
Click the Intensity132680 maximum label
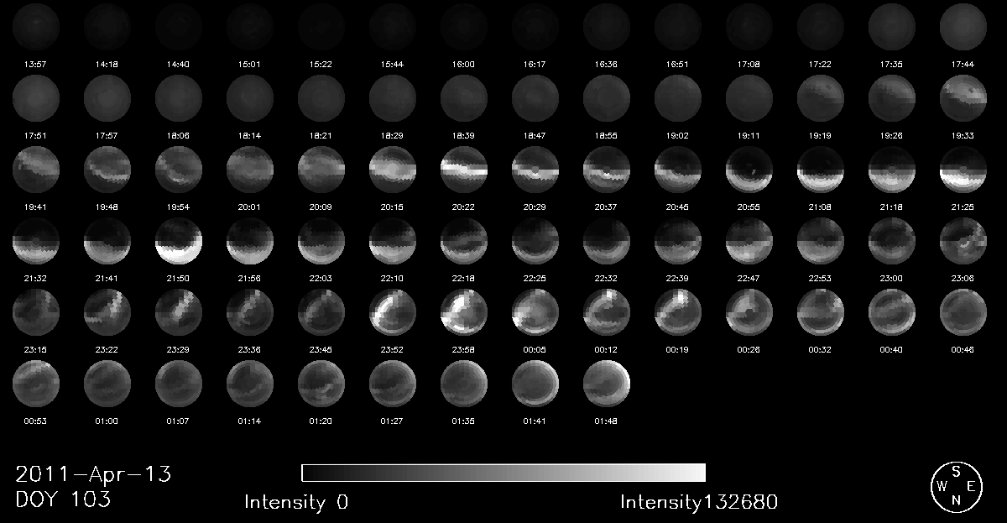coord(699,503)
